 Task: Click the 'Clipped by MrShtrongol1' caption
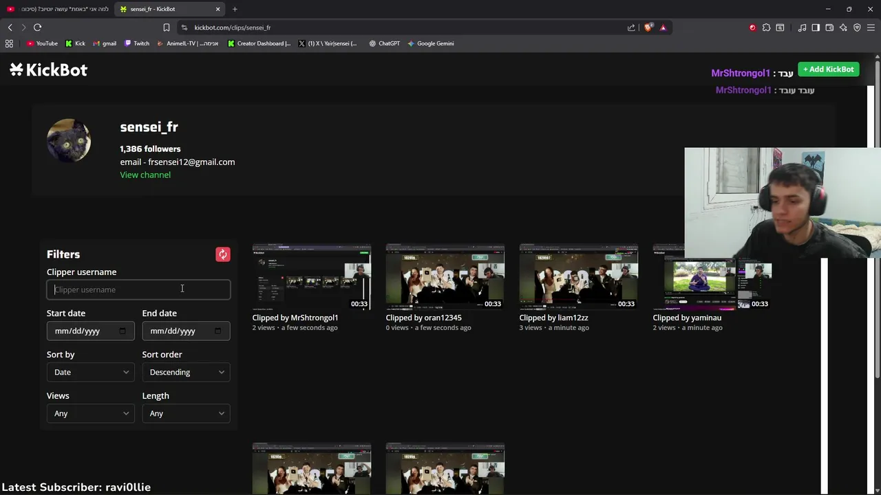click(295, 318)
